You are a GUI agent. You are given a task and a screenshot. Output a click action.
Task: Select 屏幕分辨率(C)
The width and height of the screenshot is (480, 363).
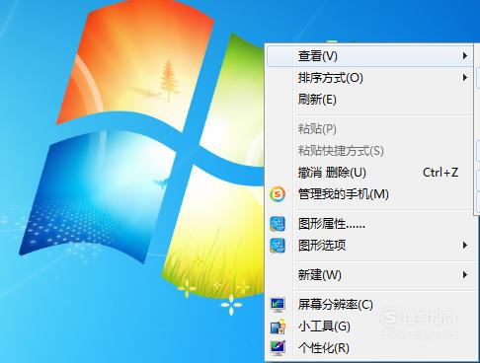coord(370,305)
